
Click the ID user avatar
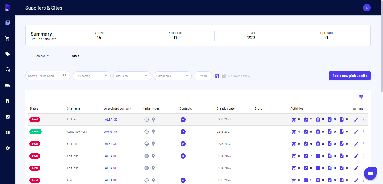point(367,8)
